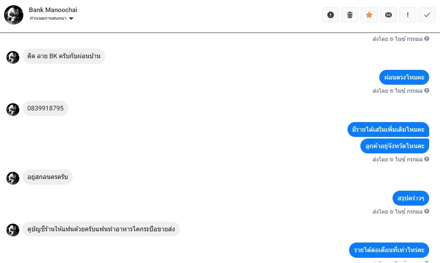Screen dimensions: 440x263
Task: Select the มีรายได้เสริมเพิ่มเติมไหมคะ message bubble
Action: 388,129
